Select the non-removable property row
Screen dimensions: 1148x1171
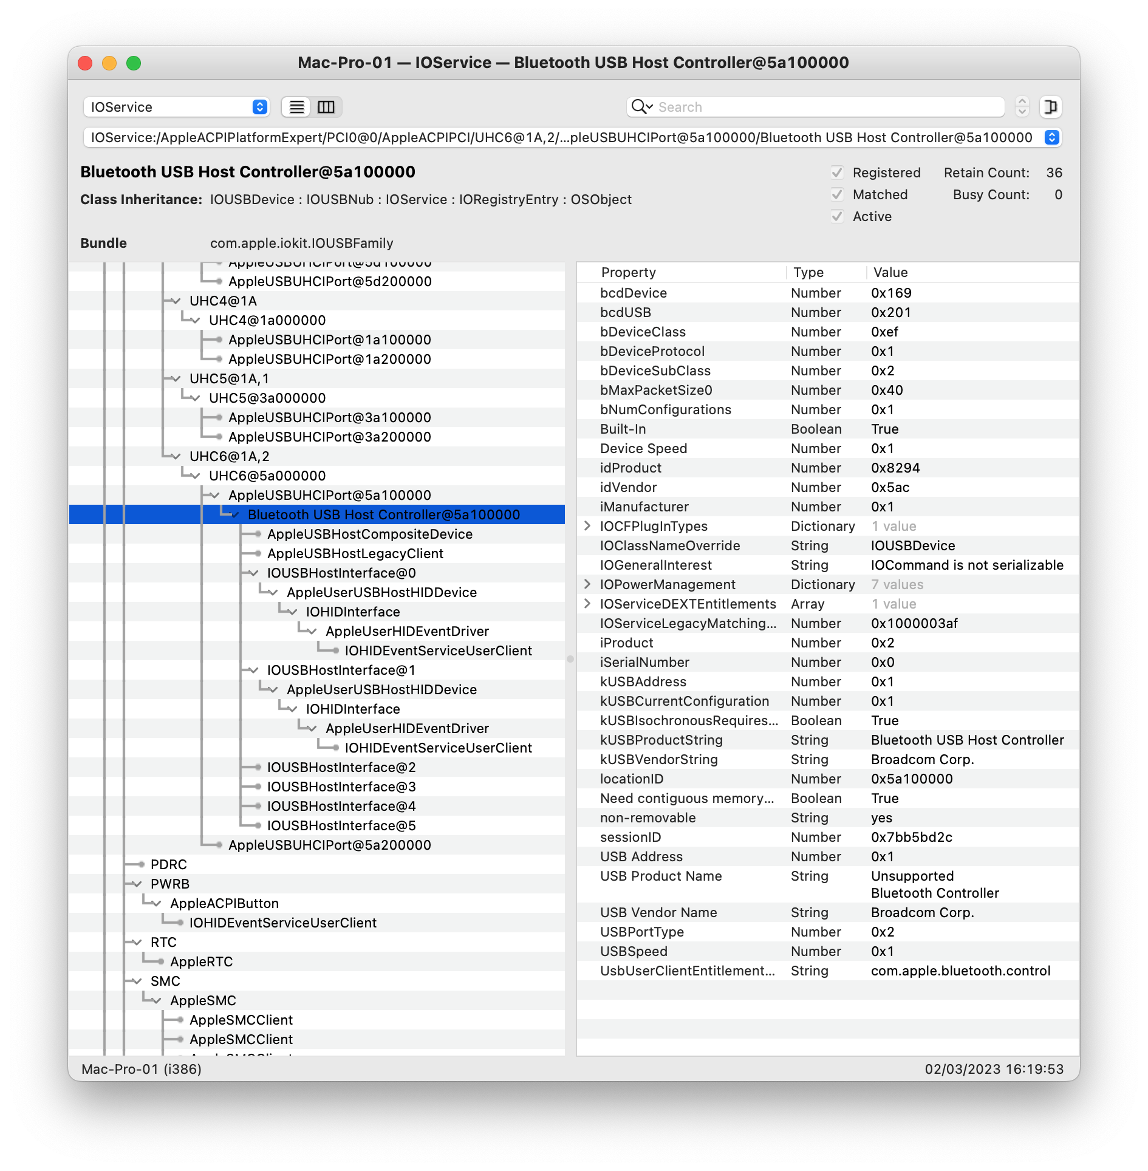[828, 818]
